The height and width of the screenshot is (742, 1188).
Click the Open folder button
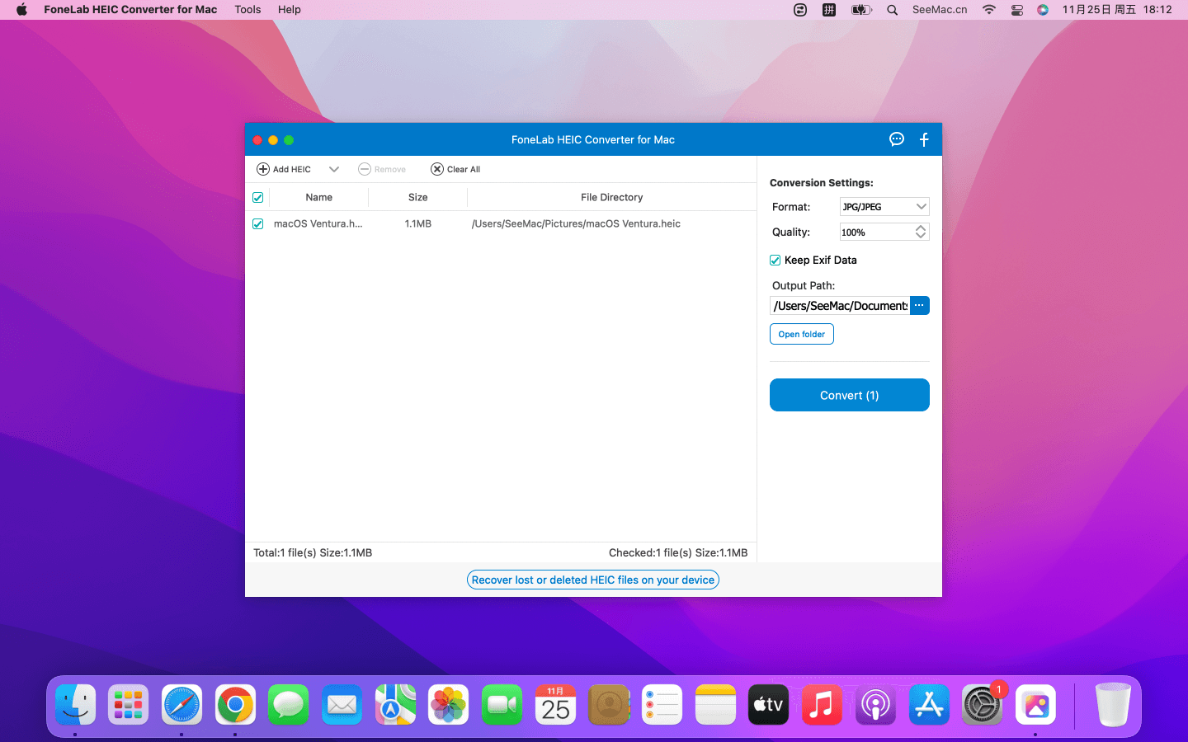(801, 334)
